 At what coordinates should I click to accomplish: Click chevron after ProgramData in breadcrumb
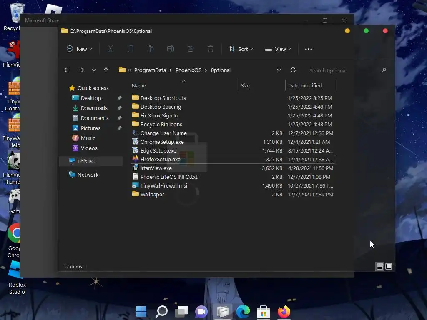click(171, 70)
